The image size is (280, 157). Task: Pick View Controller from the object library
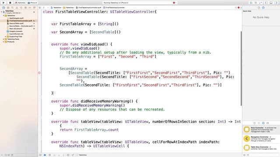(x=261, y=130)
